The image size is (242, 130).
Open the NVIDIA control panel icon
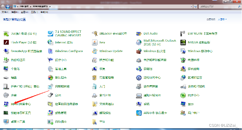tap(183, 42)
